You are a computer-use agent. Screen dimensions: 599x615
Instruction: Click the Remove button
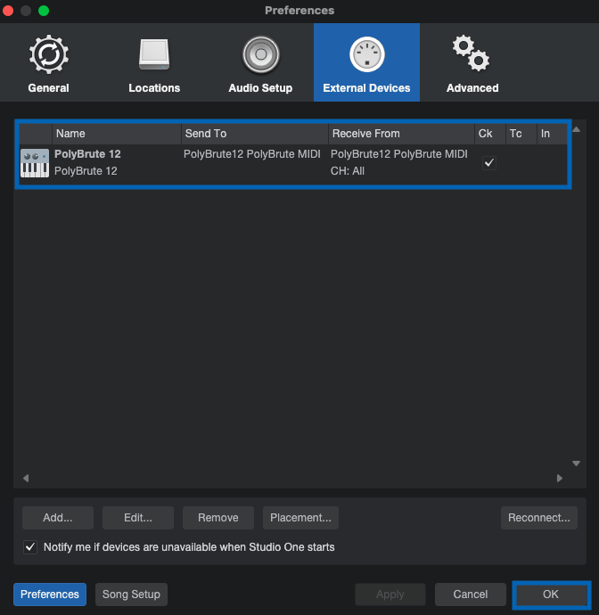coord(218,517)
